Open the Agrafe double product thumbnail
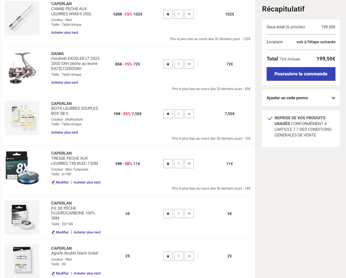This screenshot has width=346, height=278. tap(22, 261)
